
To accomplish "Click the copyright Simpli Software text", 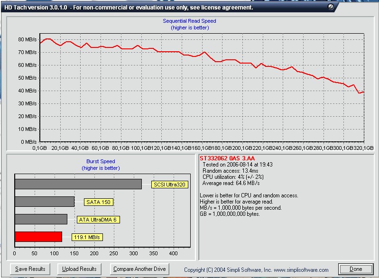I will tap(256, 270).
